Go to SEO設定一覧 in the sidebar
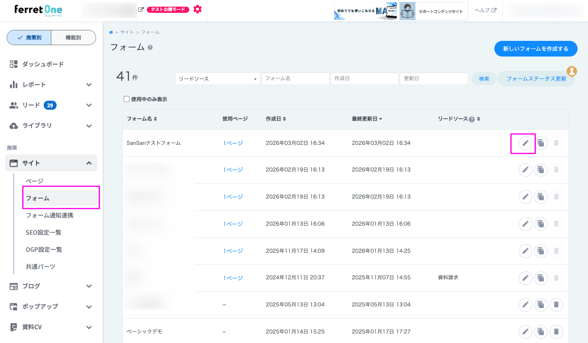588x343 pixels. (x=43, y=232)
